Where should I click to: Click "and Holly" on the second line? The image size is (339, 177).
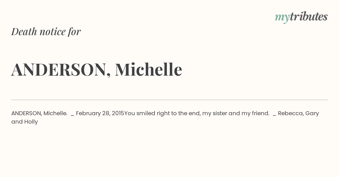(25, 122)
